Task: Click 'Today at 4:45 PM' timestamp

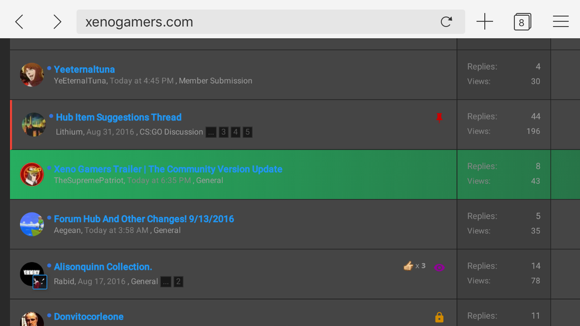Action: pos(142,81)
